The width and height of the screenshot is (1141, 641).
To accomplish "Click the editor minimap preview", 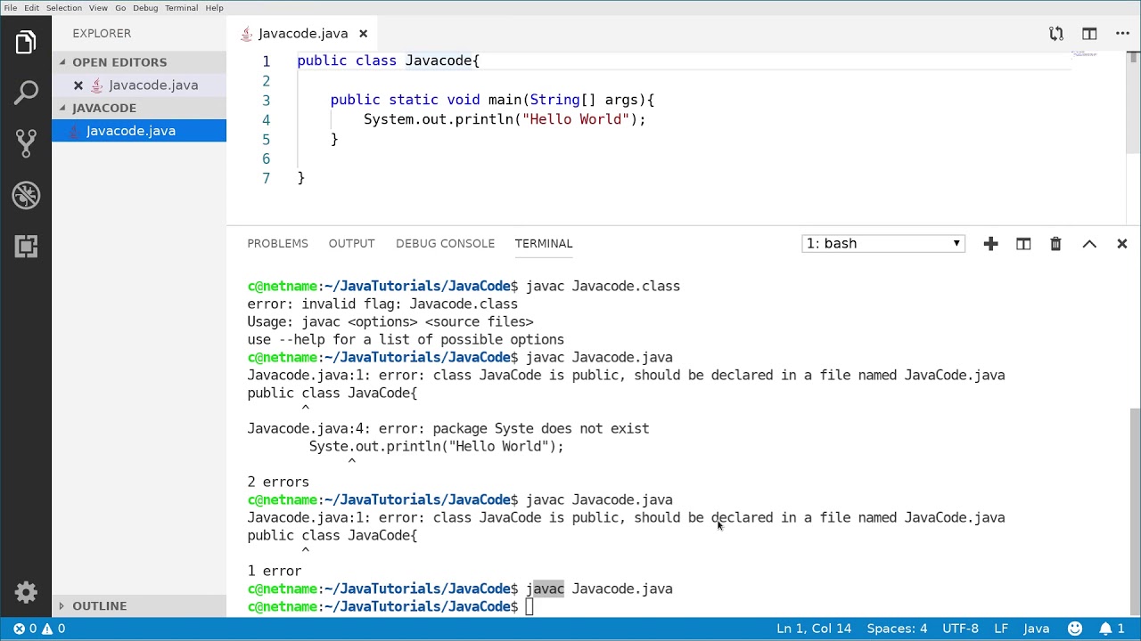I will point(1084,53).
